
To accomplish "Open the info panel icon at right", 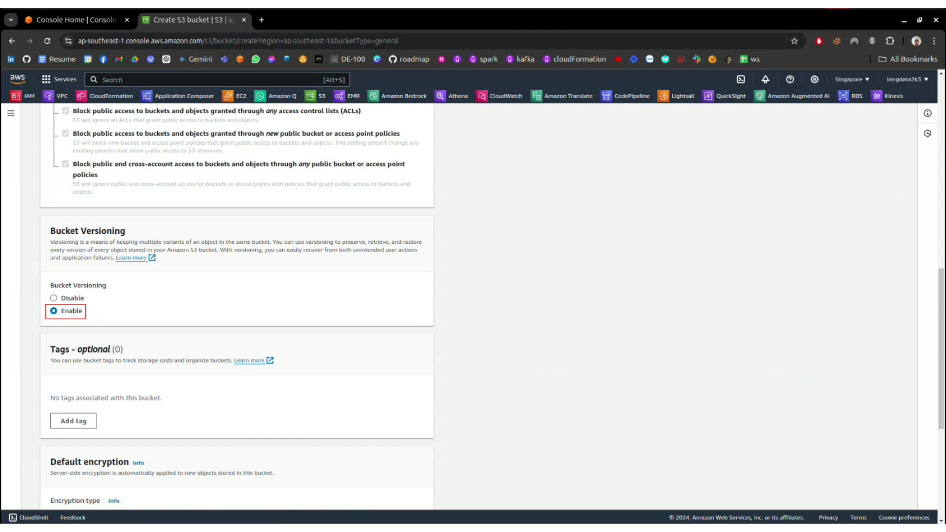I will click(x=927, y=113).
